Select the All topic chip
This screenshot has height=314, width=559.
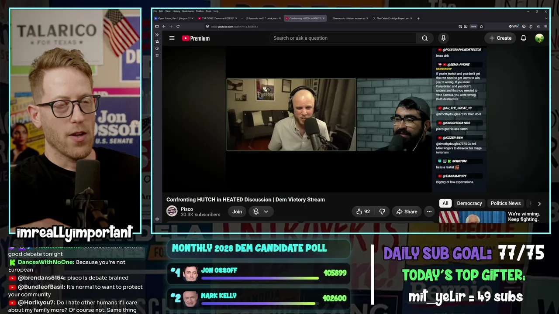445,203
